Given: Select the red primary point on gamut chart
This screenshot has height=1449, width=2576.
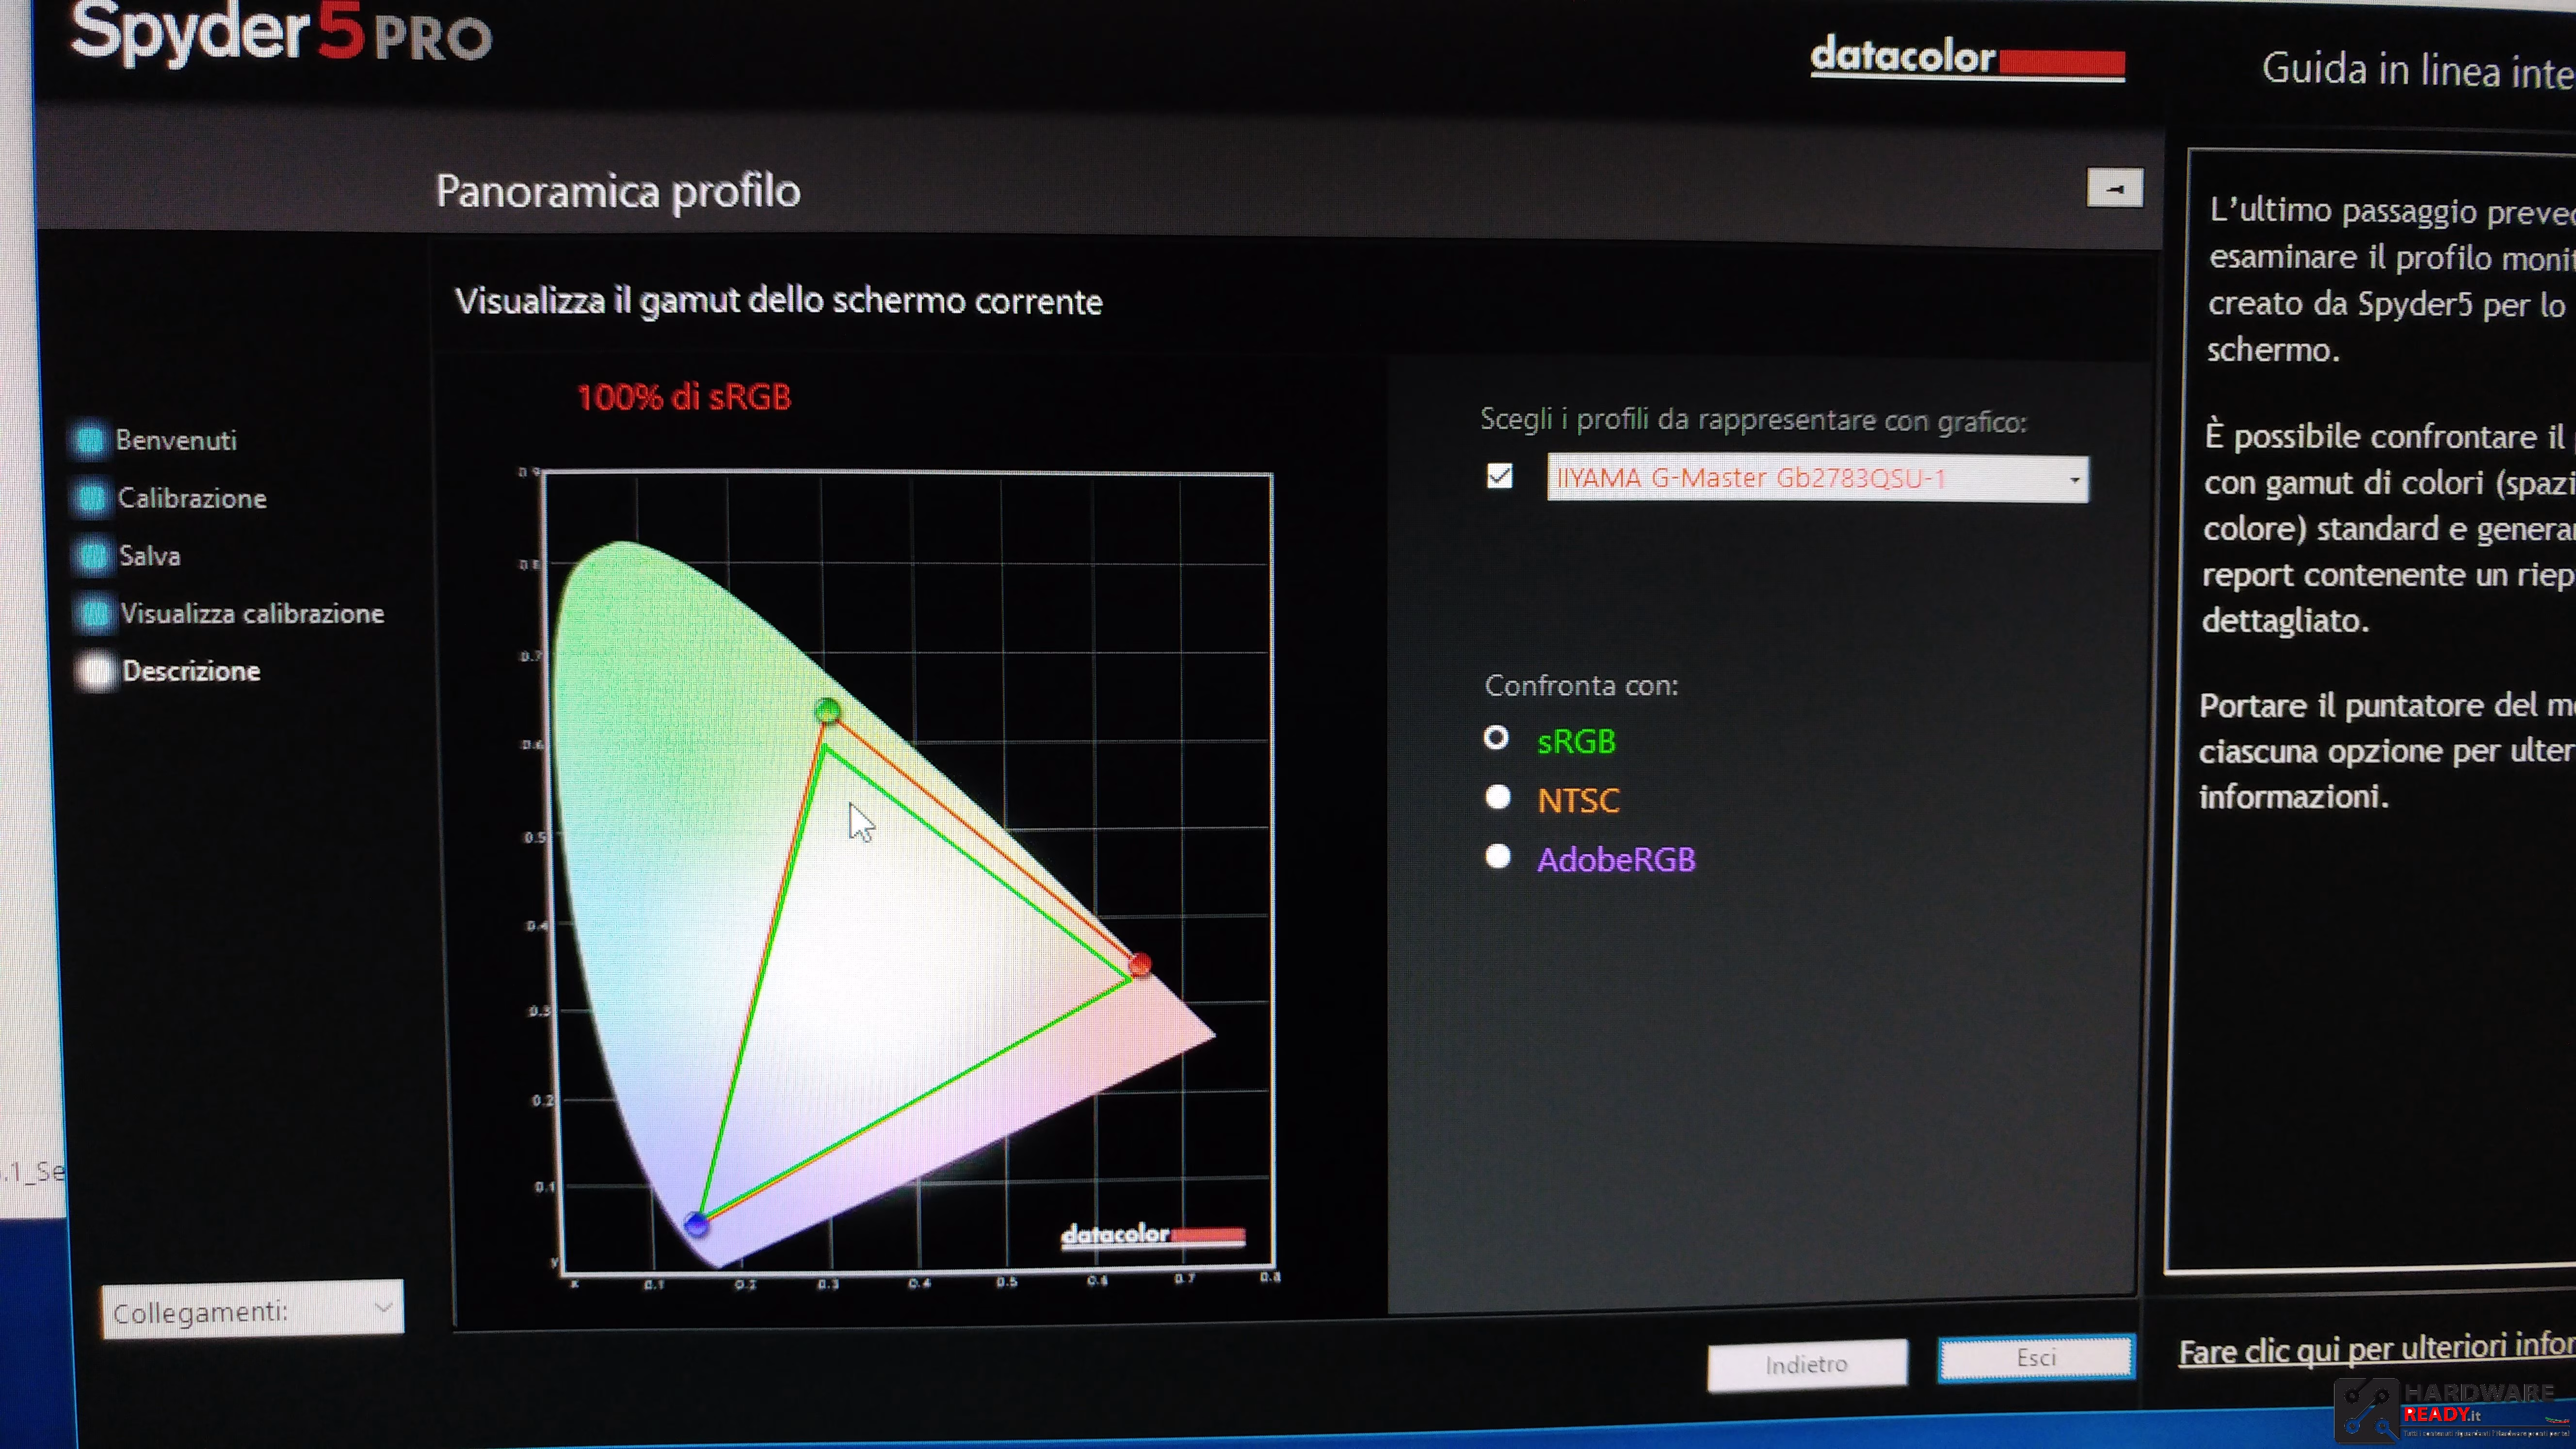Looking at the screenshot, I should [x=1139, y=965].
